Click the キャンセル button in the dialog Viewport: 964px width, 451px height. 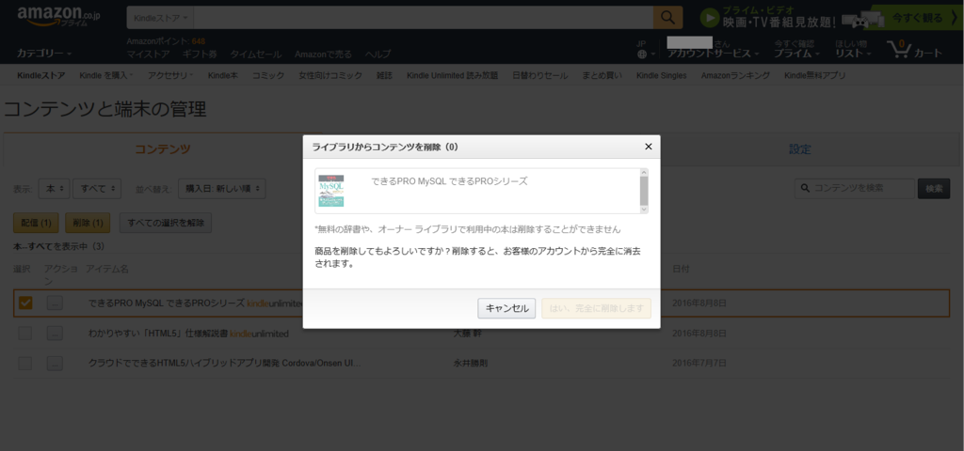(x=506, y=308)
